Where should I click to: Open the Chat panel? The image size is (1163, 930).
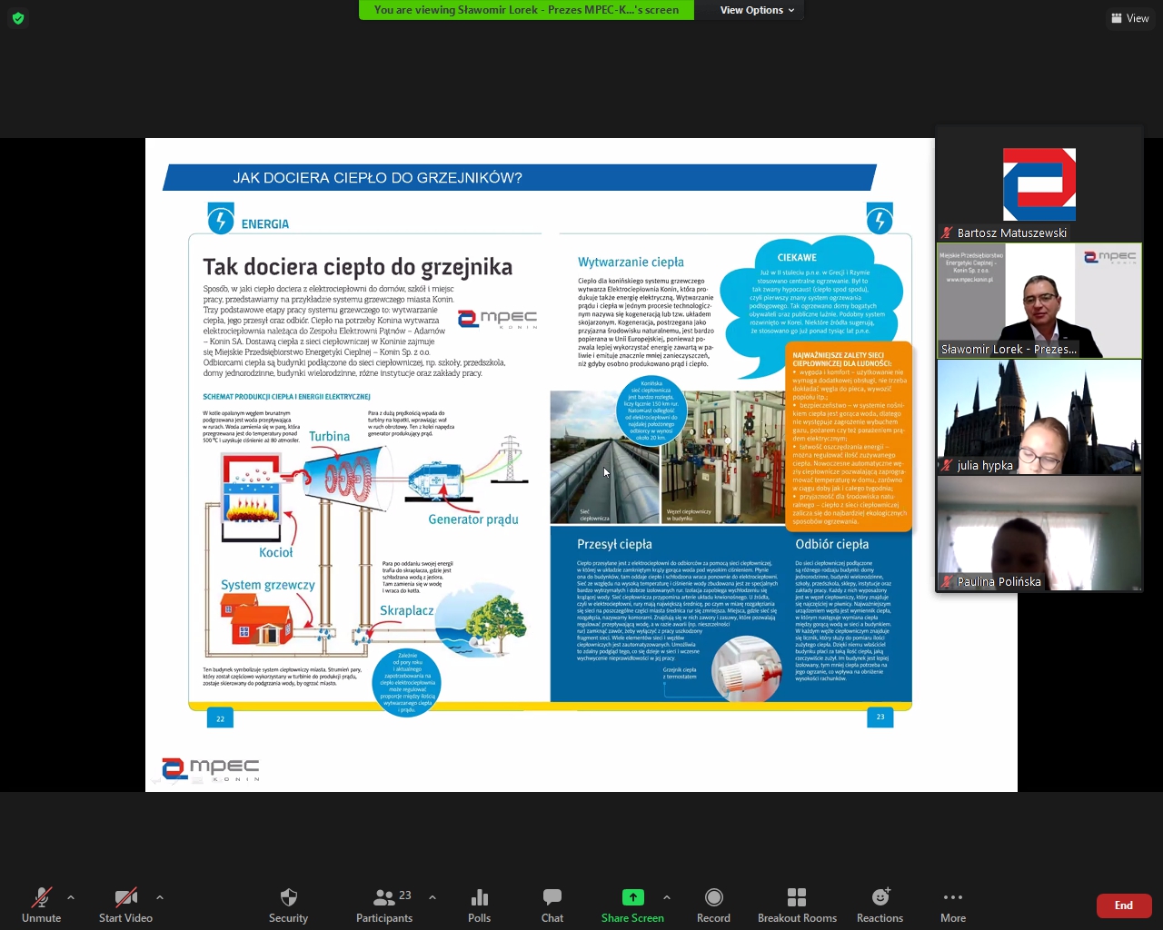552,905
